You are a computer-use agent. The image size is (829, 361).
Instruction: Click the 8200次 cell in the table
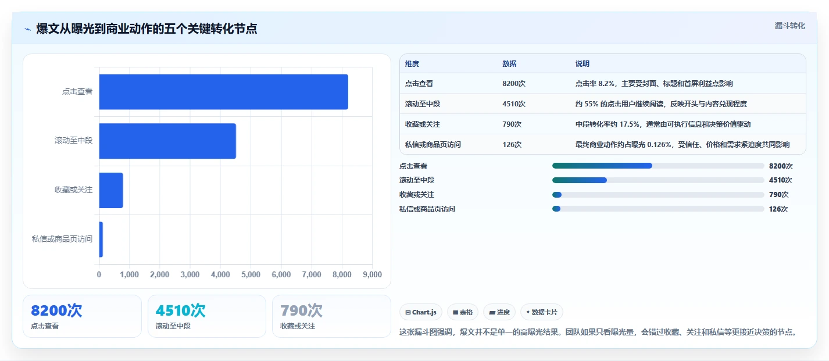click(x=514, y=84)
